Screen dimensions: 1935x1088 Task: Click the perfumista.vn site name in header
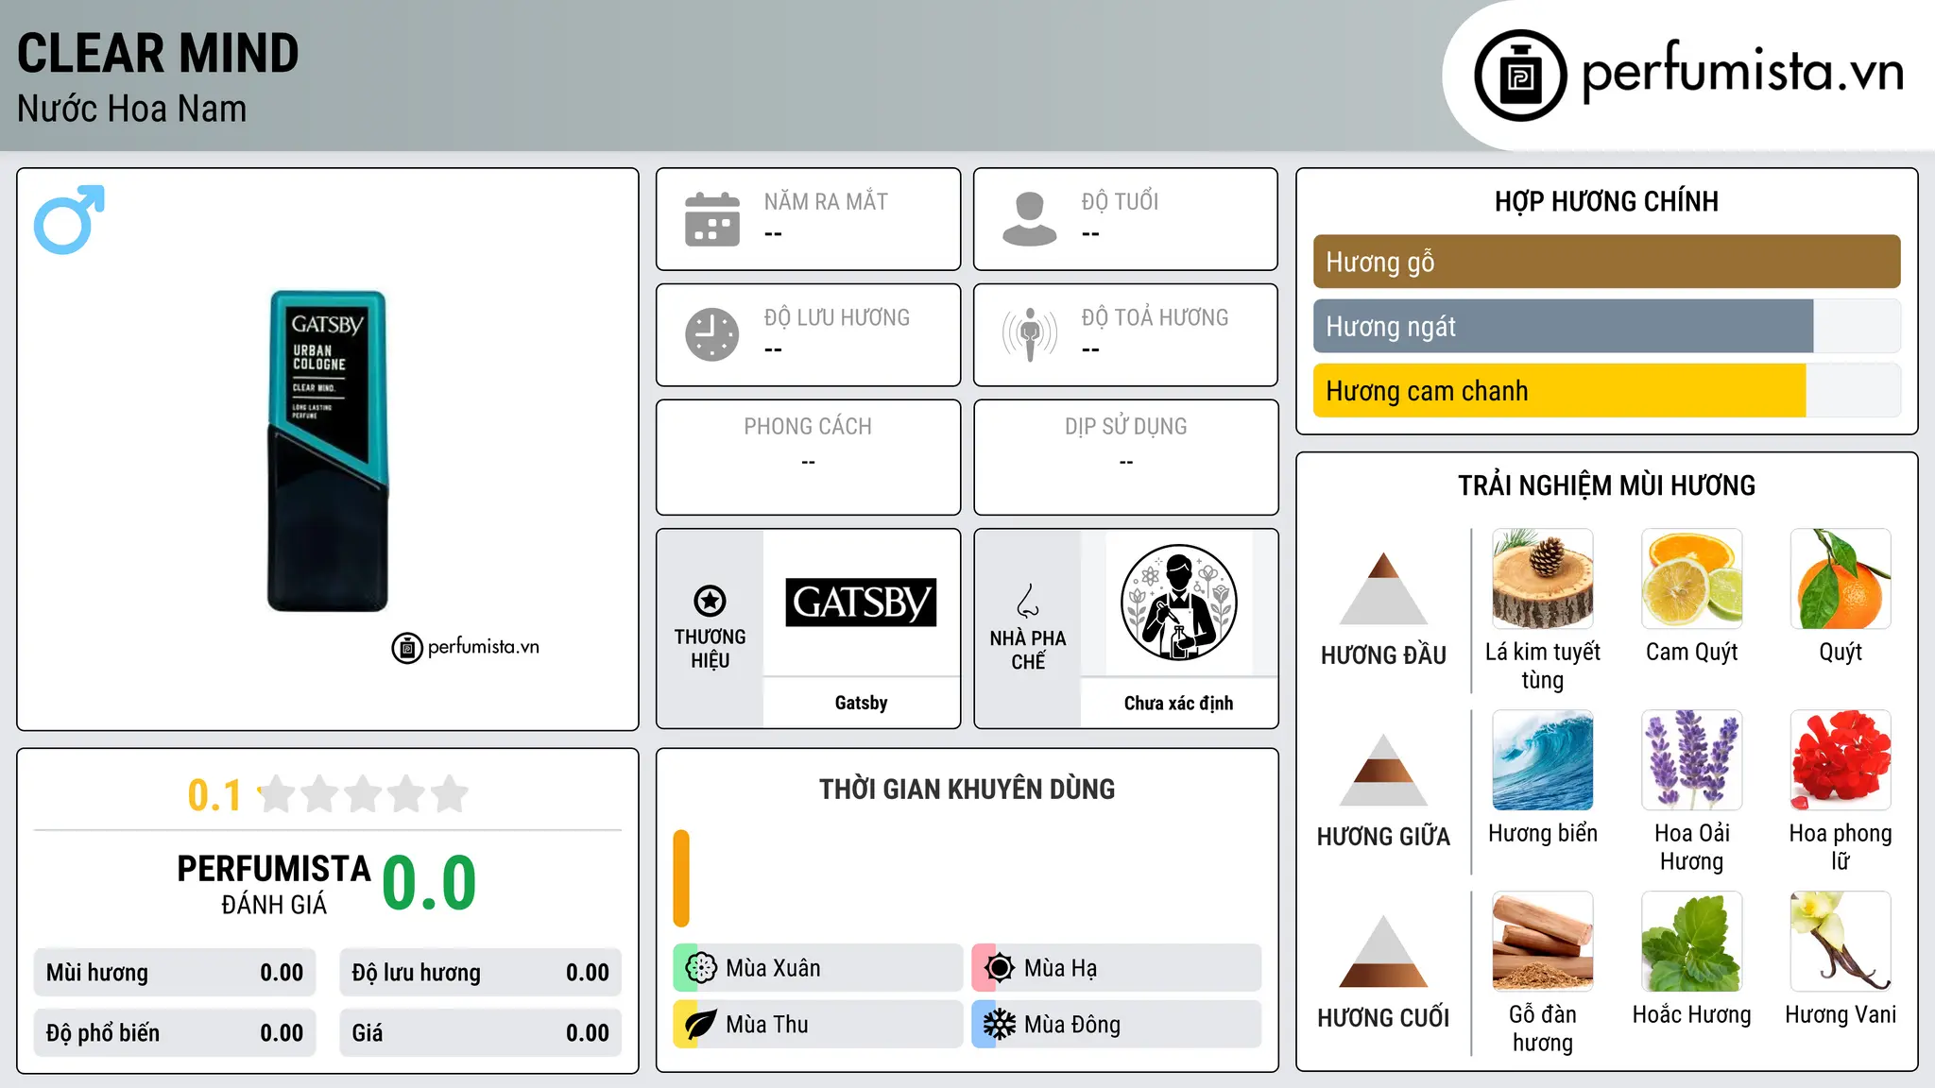[1743, 71]
